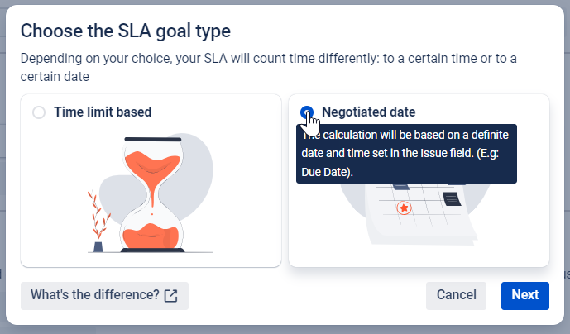Click the Next button
Screen dimensions: 570x334
pyautogui.click(x=525, y=296)
